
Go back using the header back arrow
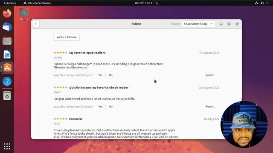click(x=36, y=24)
